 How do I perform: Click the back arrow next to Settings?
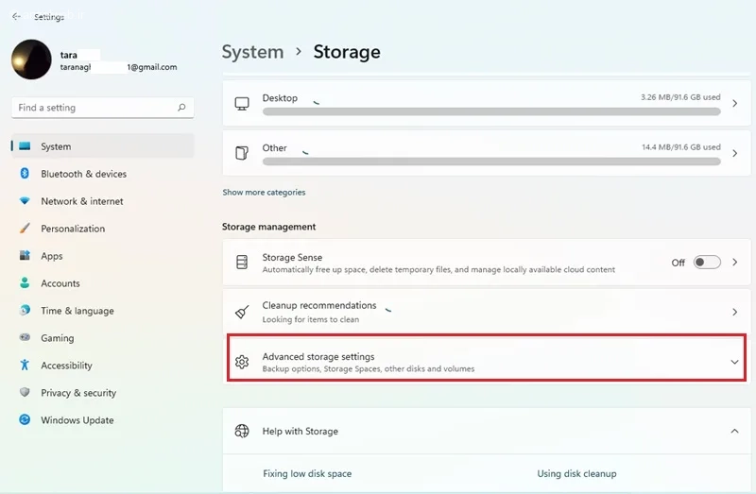tap(16, 16)
